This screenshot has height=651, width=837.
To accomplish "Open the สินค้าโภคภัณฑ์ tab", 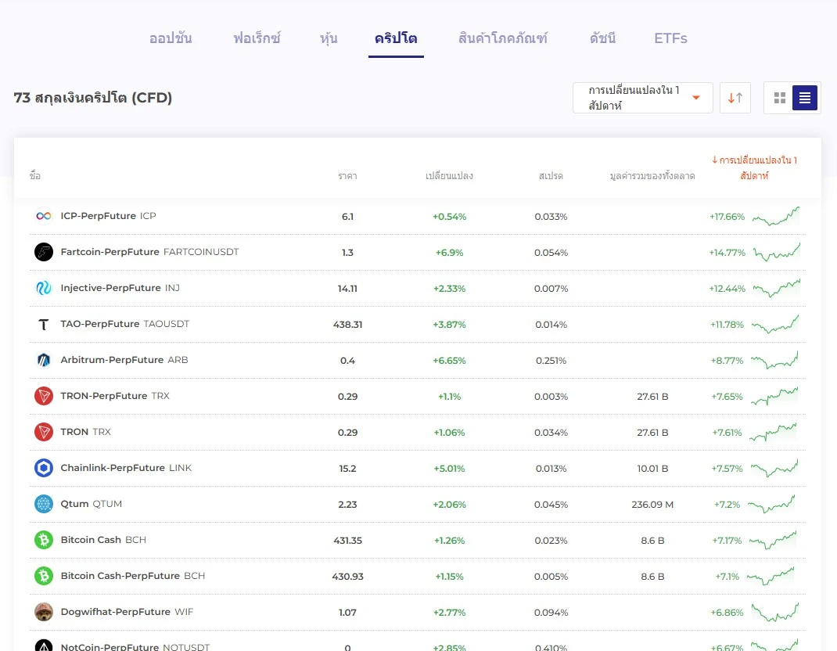I will (x=503, y=38).
